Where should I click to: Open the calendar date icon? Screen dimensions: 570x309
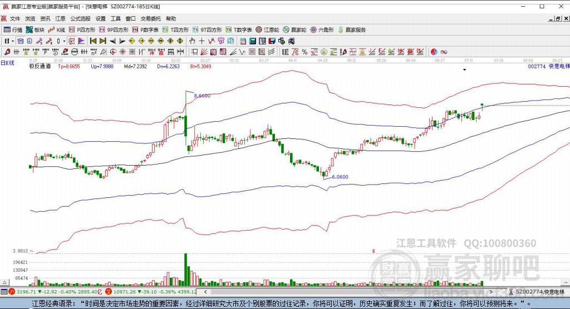(243, 41)
